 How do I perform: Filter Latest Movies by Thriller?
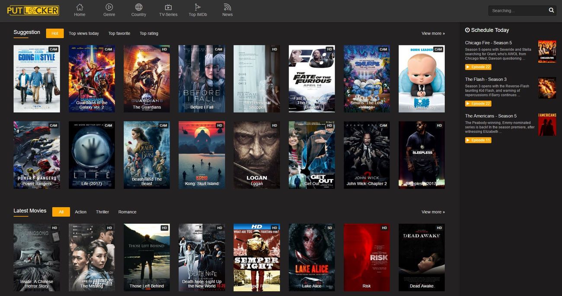102,212
